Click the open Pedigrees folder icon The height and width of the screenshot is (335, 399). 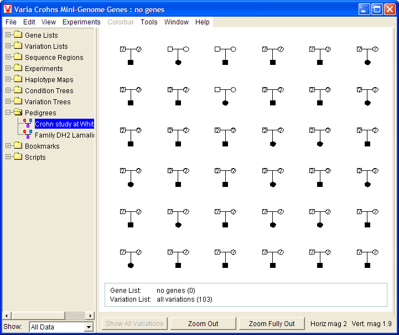(18, 113)
